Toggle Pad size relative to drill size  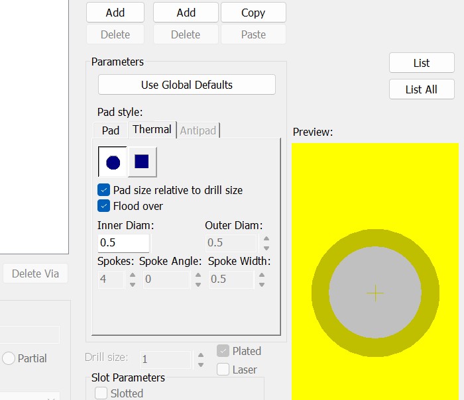(x=103, y=190)
